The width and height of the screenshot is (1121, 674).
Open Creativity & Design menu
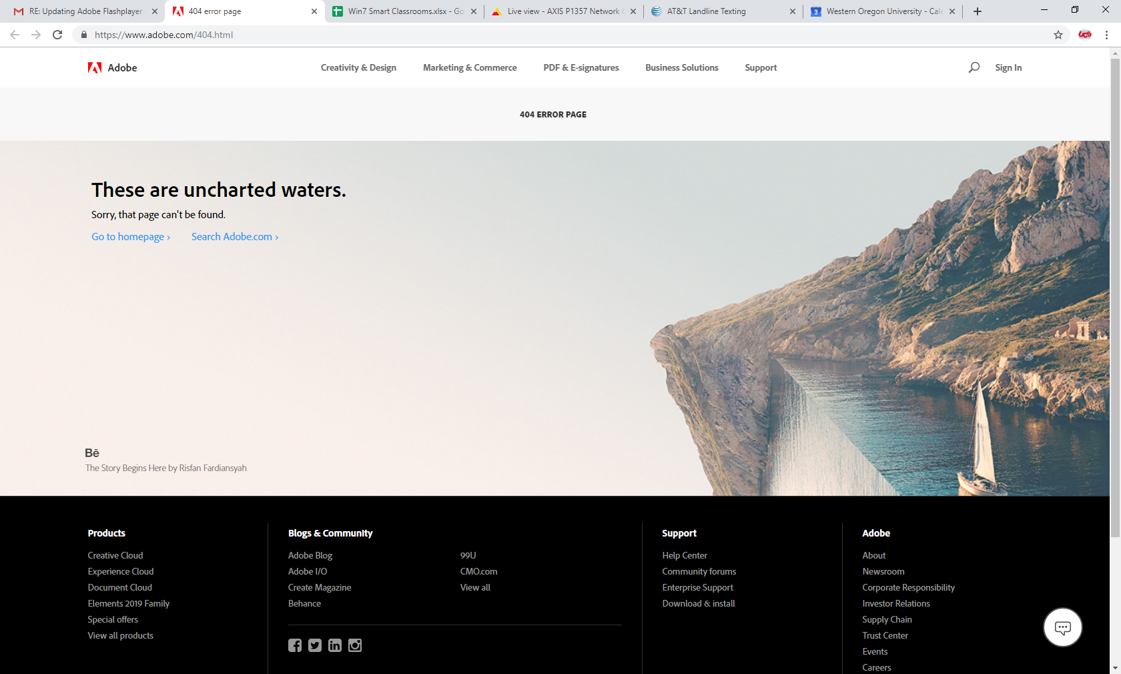(x=358, y=67)
